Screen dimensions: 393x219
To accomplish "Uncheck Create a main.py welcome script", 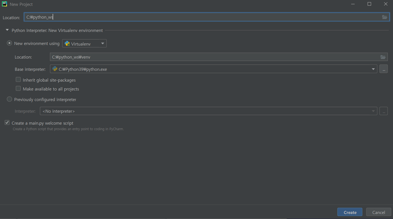I will click(7, 123).
